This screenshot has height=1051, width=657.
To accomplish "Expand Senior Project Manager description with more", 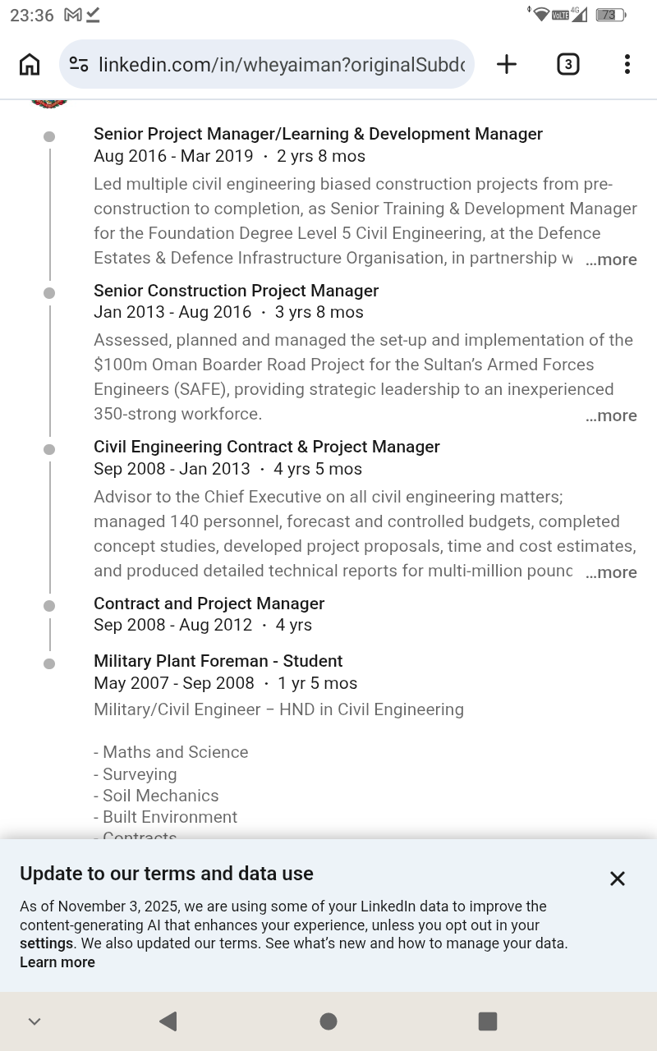I will [x=611, y=259].
